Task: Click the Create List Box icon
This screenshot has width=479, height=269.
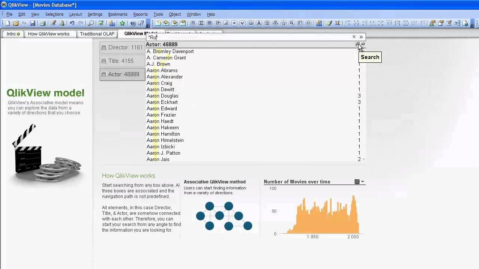Action: (193, 23)
